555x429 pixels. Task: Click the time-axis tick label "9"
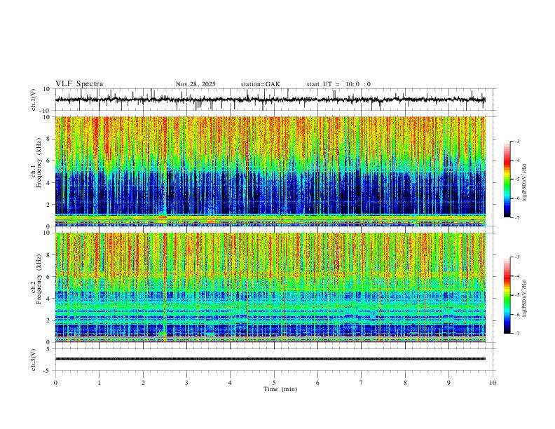(x=448, y=383)
